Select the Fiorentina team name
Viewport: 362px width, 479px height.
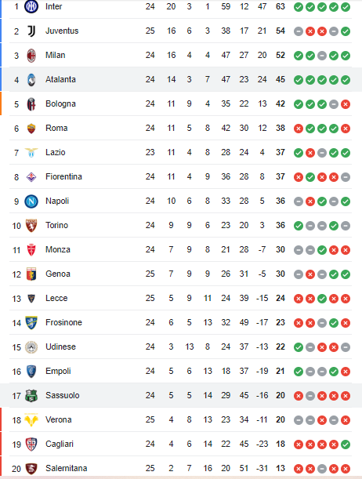63,176
